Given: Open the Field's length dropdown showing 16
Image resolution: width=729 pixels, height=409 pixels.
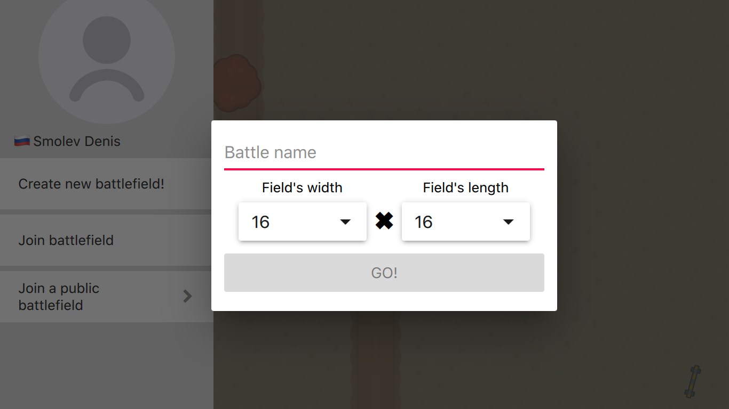Looking at the screenshot, I should (465, 222).
